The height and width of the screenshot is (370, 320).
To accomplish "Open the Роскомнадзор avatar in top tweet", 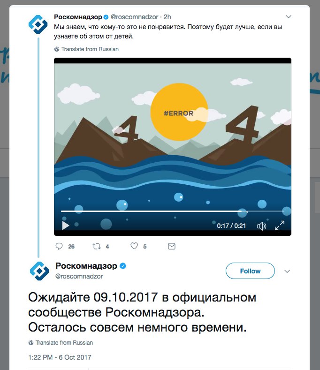I will [38, 24].
